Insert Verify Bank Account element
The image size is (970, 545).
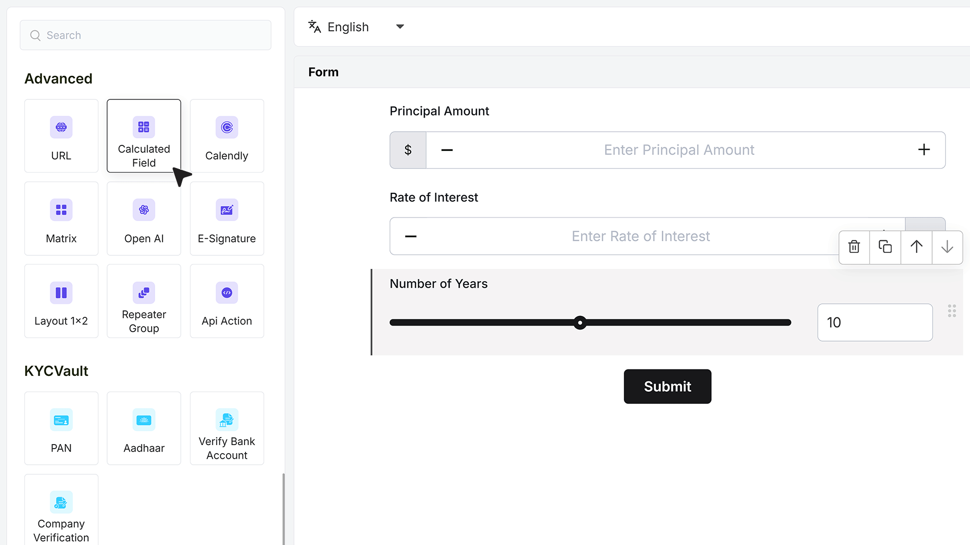[x=227, y=428]
